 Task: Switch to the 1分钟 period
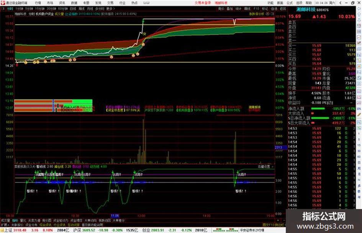click(19, 8)
